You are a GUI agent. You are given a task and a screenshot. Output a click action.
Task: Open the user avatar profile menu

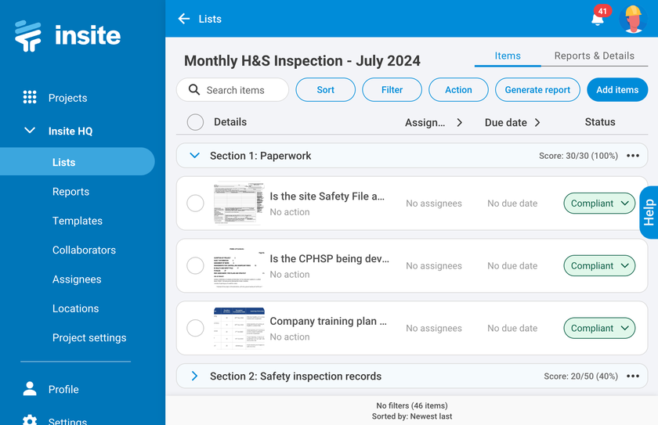tap(631, 19)
